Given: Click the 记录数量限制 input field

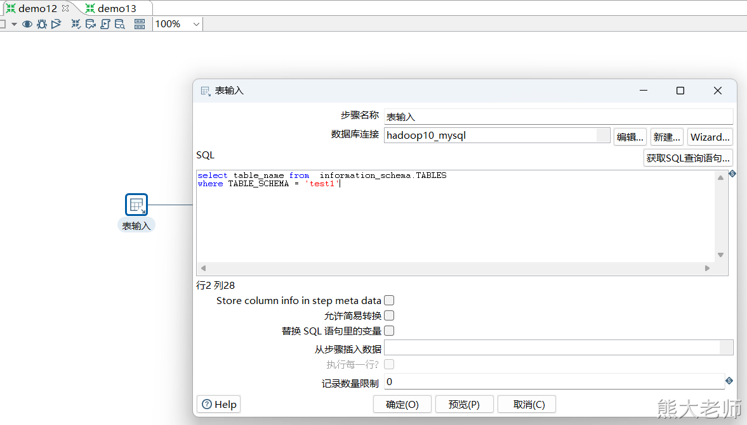Looking at the screenshot, I should 555,382.
